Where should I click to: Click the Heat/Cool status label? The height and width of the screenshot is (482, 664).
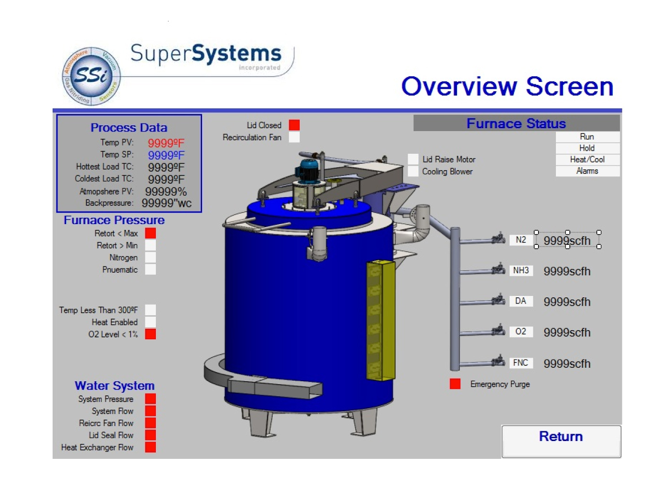587,160
